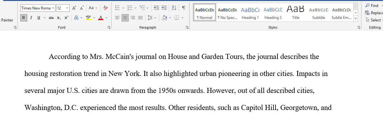The image size is (383, 115).
Task: Open Clipboard pane launcher
Action: (15, 28)
